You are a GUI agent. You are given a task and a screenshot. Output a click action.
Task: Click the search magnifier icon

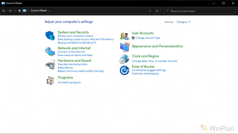167,11
